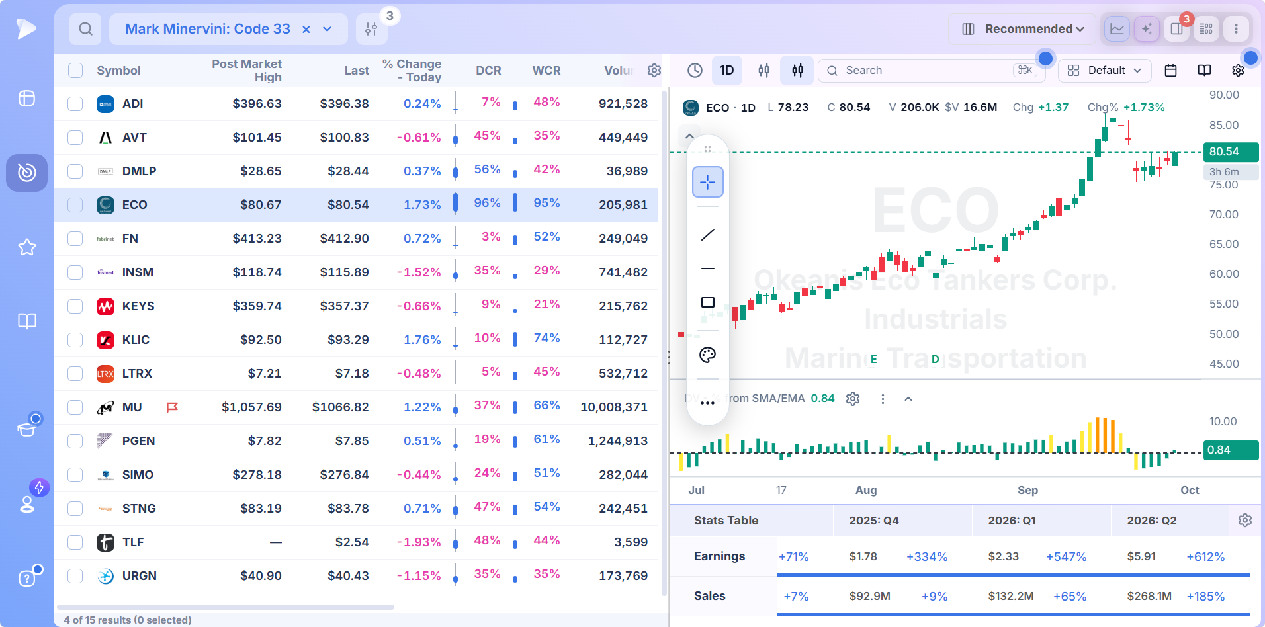Screen dimensions: 1265x627
Task: Open the color palette tool
Action: coord(707,355)
